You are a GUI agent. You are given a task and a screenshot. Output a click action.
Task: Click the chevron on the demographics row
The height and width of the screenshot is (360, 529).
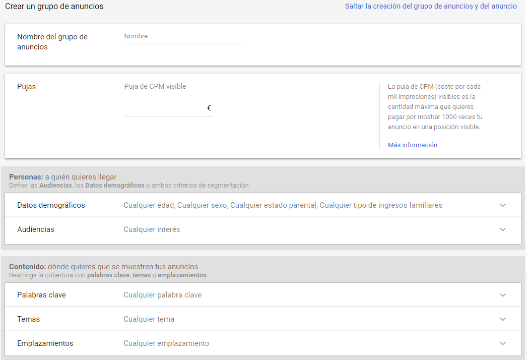pos(502,205)
